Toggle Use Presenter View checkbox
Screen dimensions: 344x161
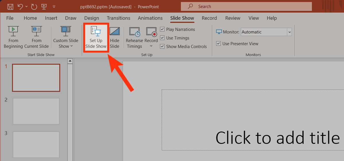[218, 43]
